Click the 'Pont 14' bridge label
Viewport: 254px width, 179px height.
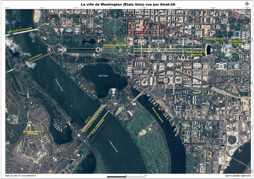point(87,119)
